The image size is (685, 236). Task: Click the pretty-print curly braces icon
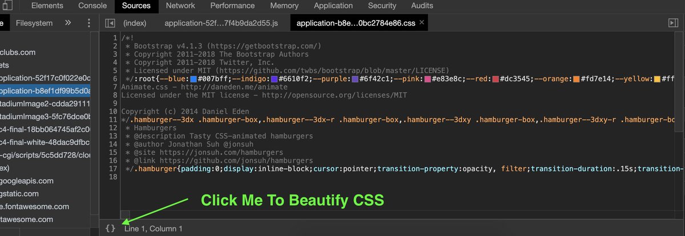pos(111,228)
